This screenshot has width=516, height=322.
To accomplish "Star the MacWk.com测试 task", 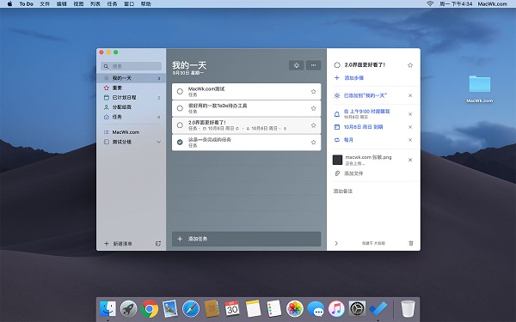I will tap(313, 91).
